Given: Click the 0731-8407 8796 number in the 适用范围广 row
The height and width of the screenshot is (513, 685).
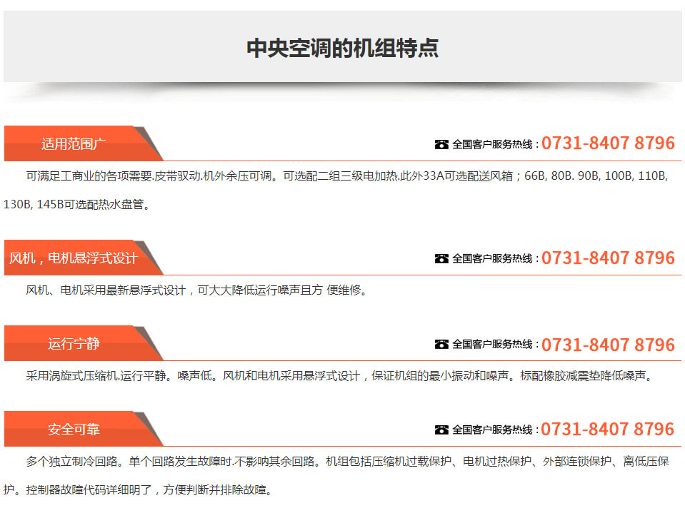Looking at the screenshot, I should [607, 143].
